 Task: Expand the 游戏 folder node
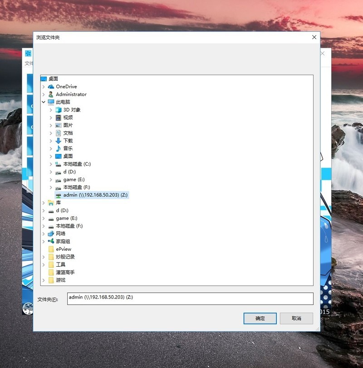tap(44, 280)
